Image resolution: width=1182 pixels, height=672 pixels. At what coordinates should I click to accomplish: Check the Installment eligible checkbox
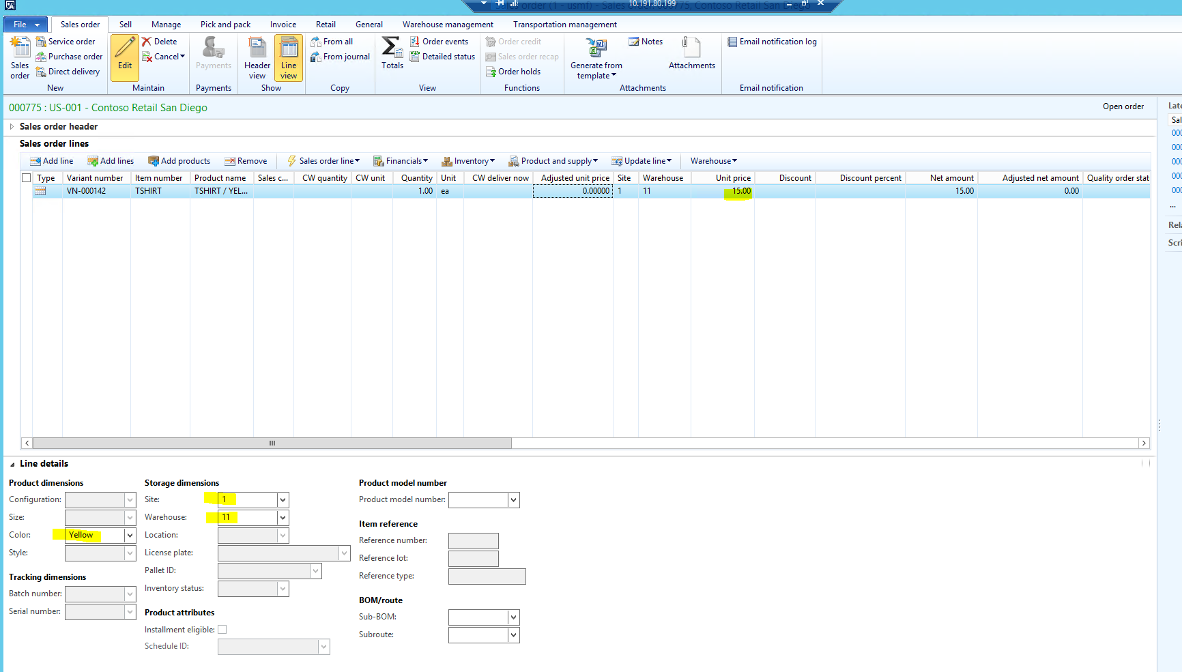coord(222,630)
